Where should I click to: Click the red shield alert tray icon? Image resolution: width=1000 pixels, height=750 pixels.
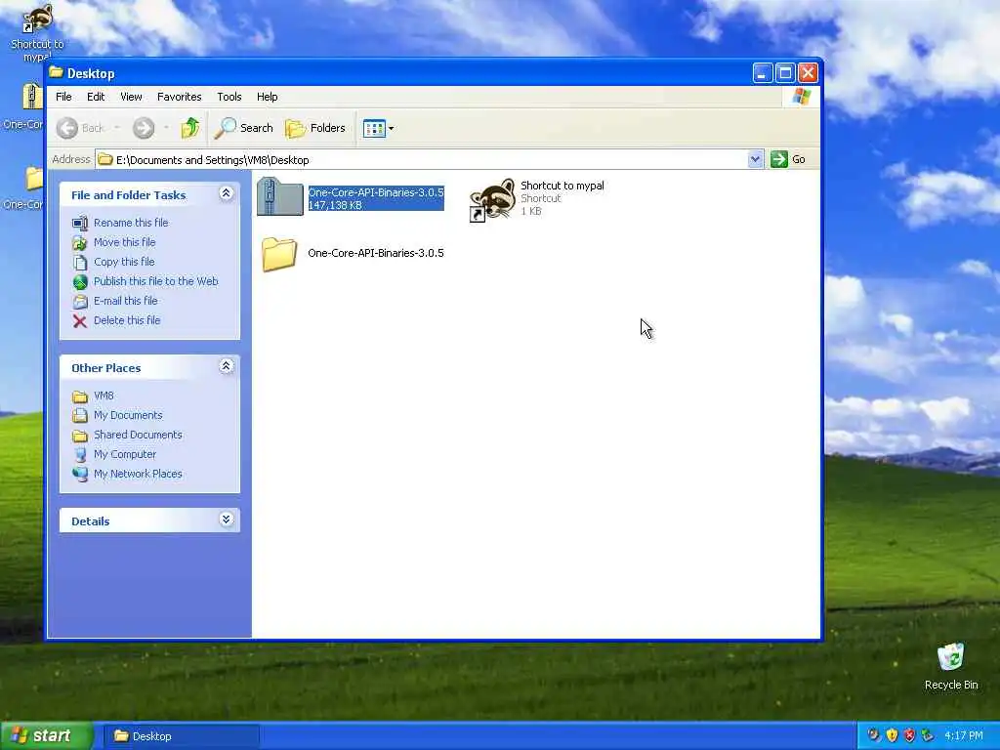coord(909,736)
